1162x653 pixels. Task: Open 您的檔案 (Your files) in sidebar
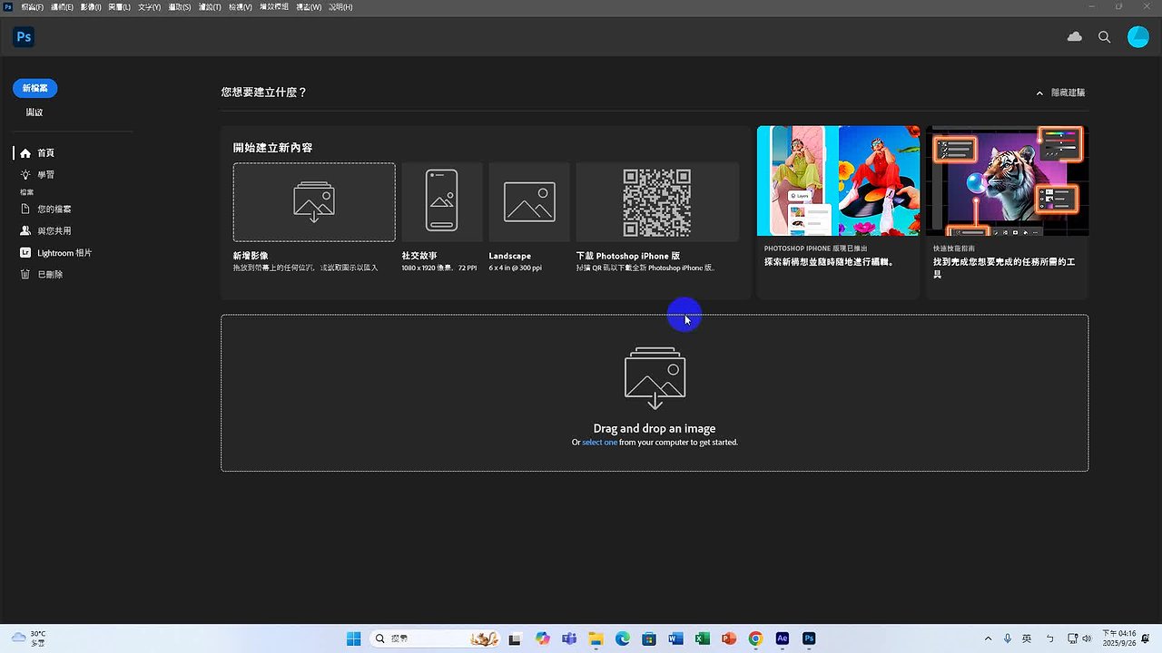pos(54,210)
